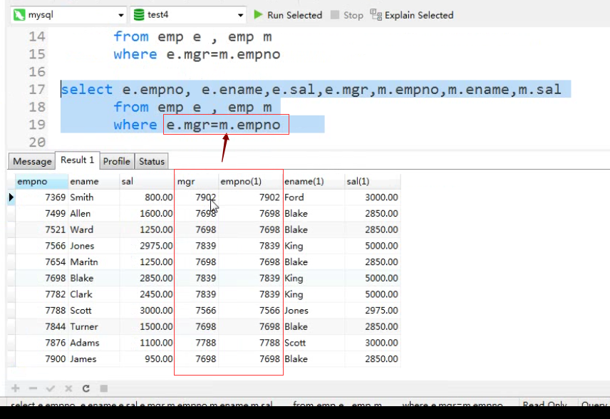610x419 pixels.
Task: Select the Turner name cell
Action: pos(94,326)
